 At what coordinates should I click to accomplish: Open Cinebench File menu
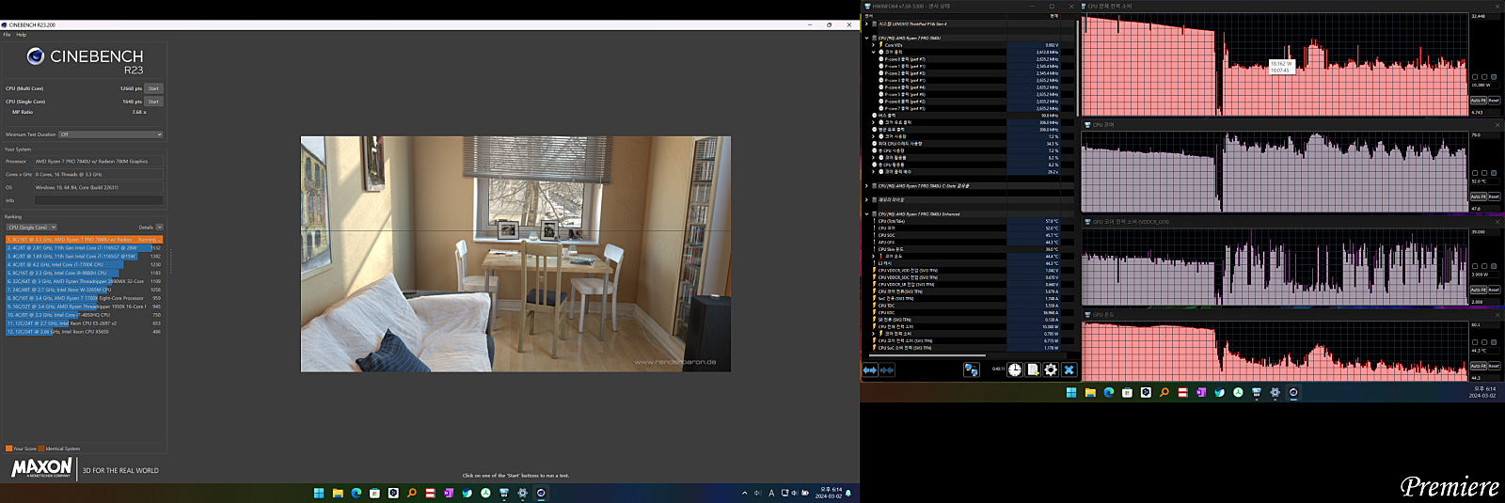click(7, 35)
